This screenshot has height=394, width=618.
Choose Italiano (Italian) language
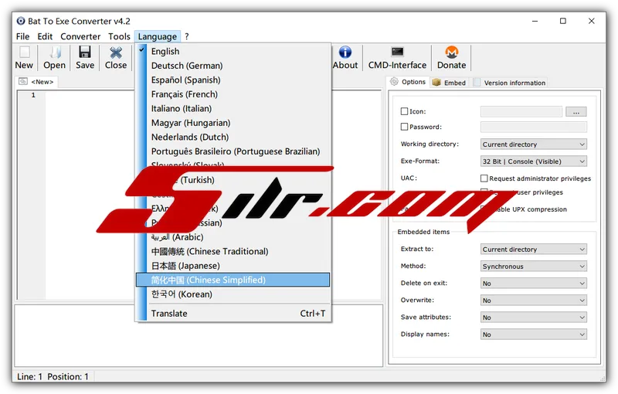(x=233, y=108)
